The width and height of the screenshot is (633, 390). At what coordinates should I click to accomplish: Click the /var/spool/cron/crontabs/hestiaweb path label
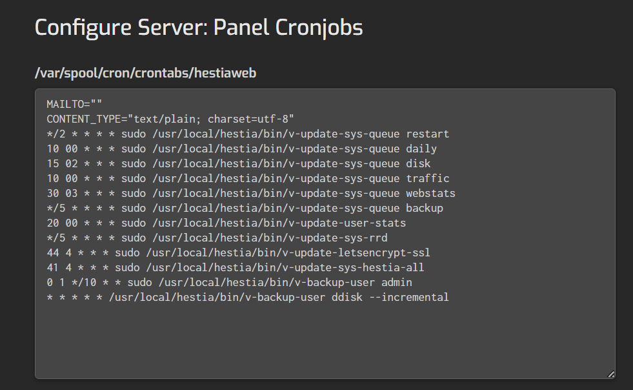point(145,73)
